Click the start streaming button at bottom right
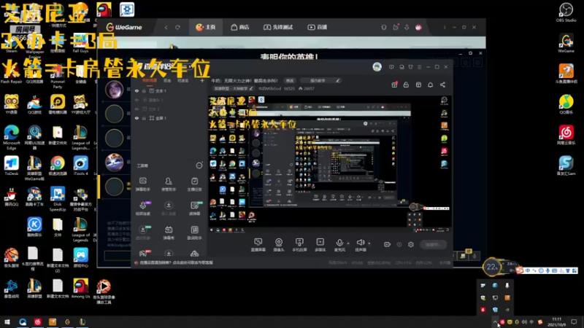The width and height of the screenshot is (584, 328). pos(433,244)
